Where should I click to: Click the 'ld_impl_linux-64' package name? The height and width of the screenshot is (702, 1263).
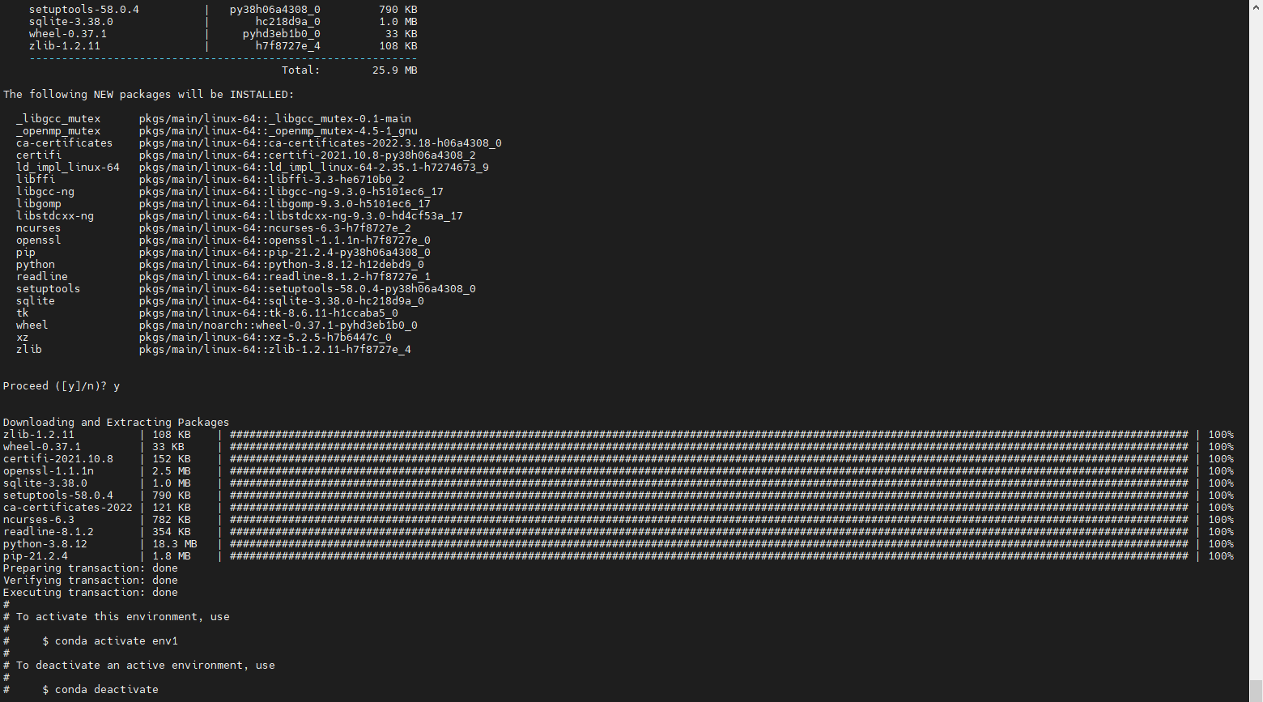68,168
